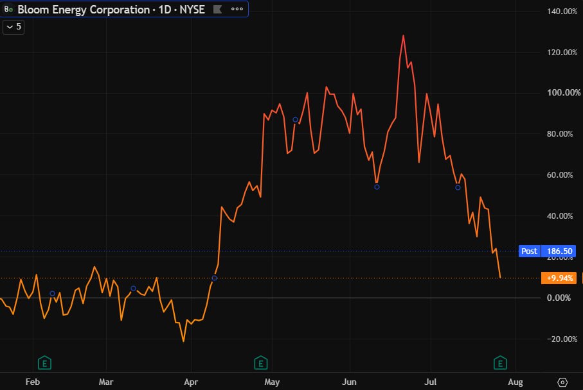Open Bloom Energy Corporation symbol title
The width and height of the screenshot is (583, 390).
tap(111, 9)
